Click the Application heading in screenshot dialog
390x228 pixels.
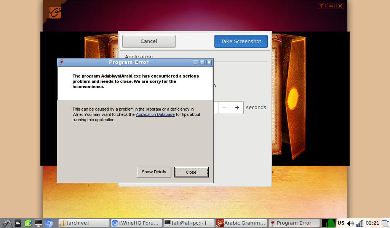point(139,56)
